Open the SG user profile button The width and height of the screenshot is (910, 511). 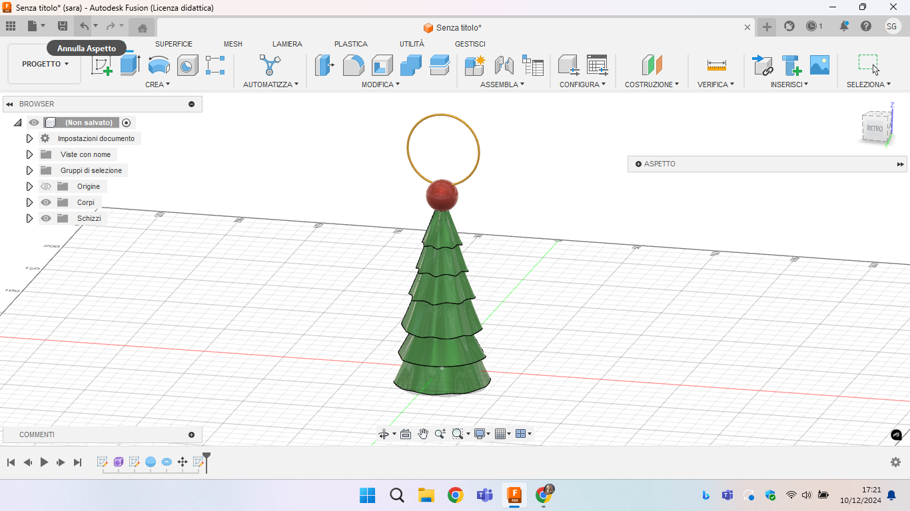coord(893,27)
